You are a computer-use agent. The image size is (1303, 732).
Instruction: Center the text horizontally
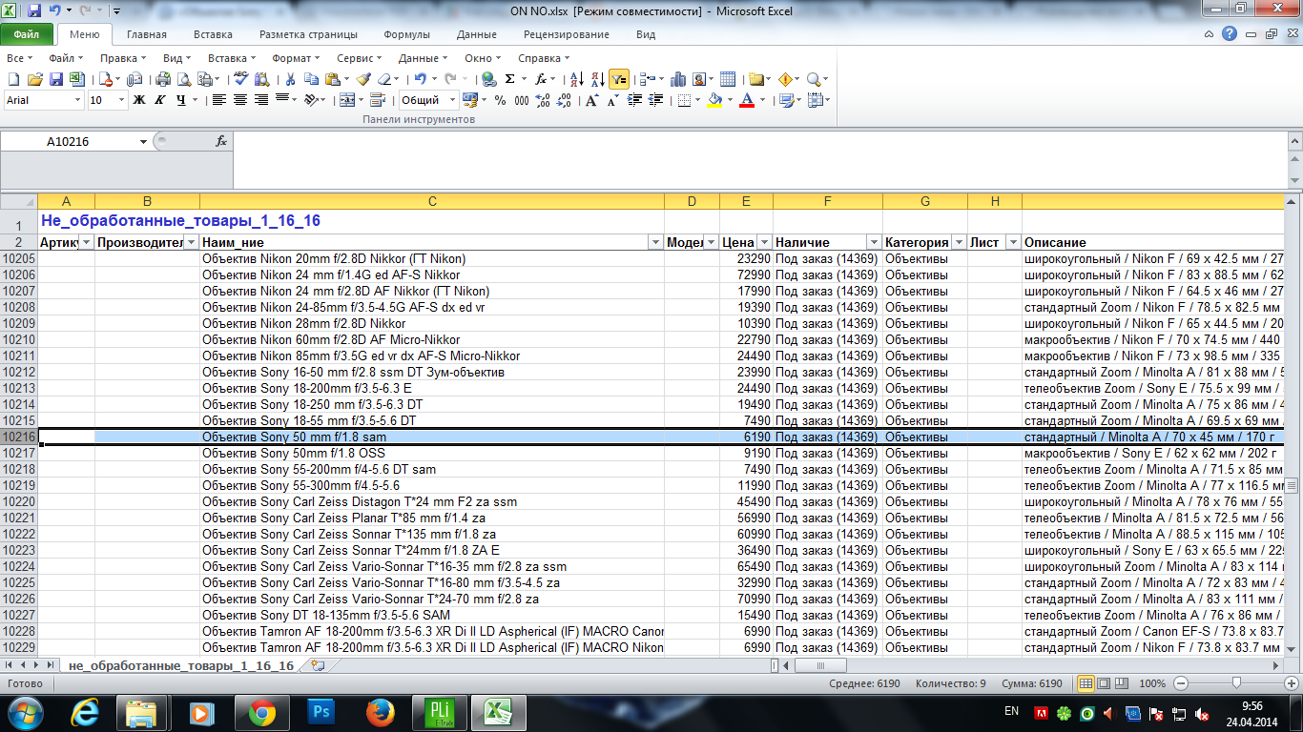pos(240,100)
